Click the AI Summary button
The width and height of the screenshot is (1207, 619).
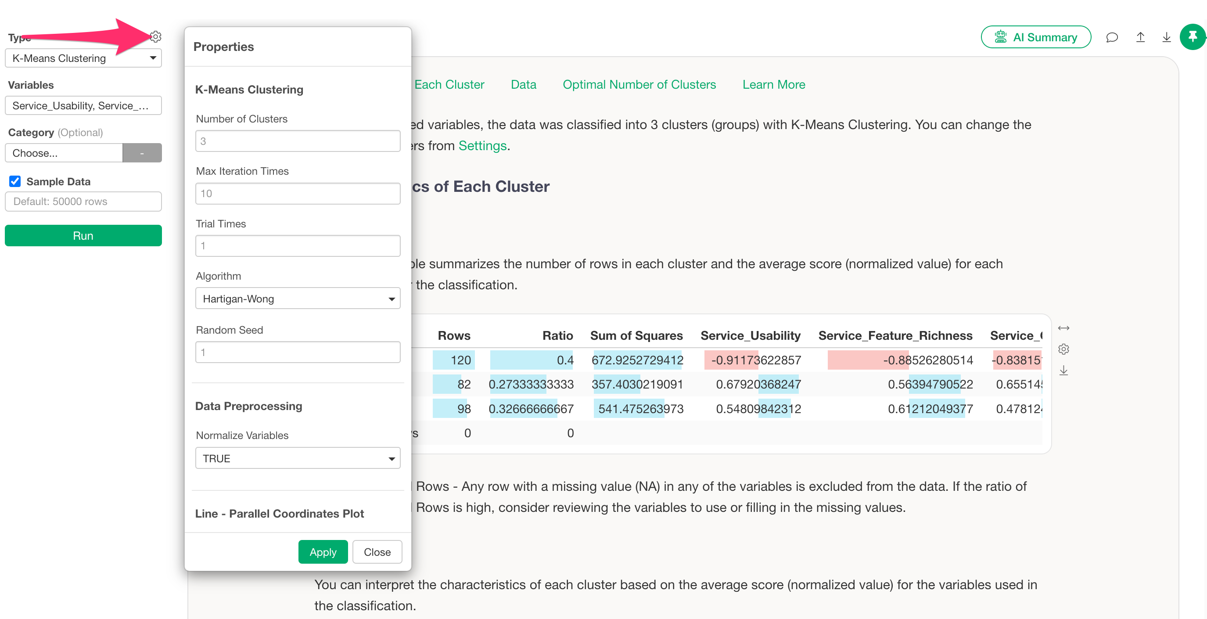[x=1035, y=37]
